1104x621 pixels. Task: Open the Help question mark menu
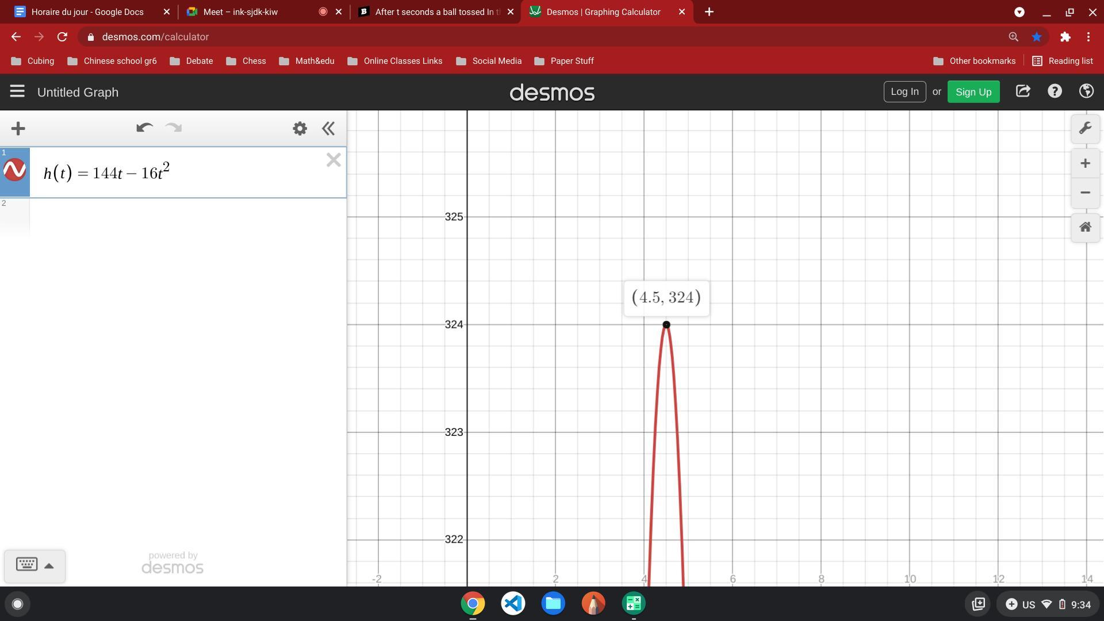[1054, 91]
